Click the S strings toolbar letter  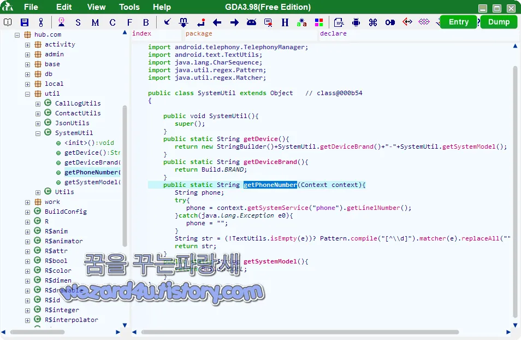pos(78,22)
